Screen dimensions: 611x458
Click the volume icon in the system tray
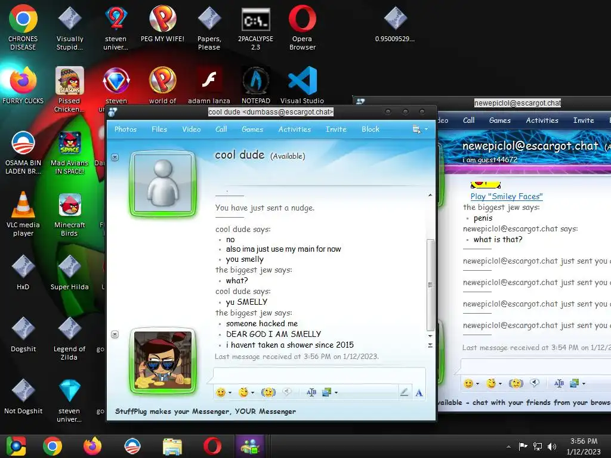pos(552,446)
